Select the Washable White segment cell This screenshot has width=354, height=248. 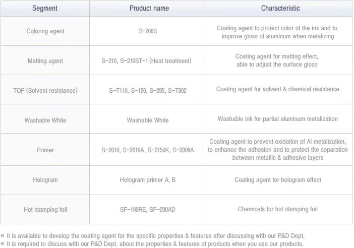coord(45,120)
